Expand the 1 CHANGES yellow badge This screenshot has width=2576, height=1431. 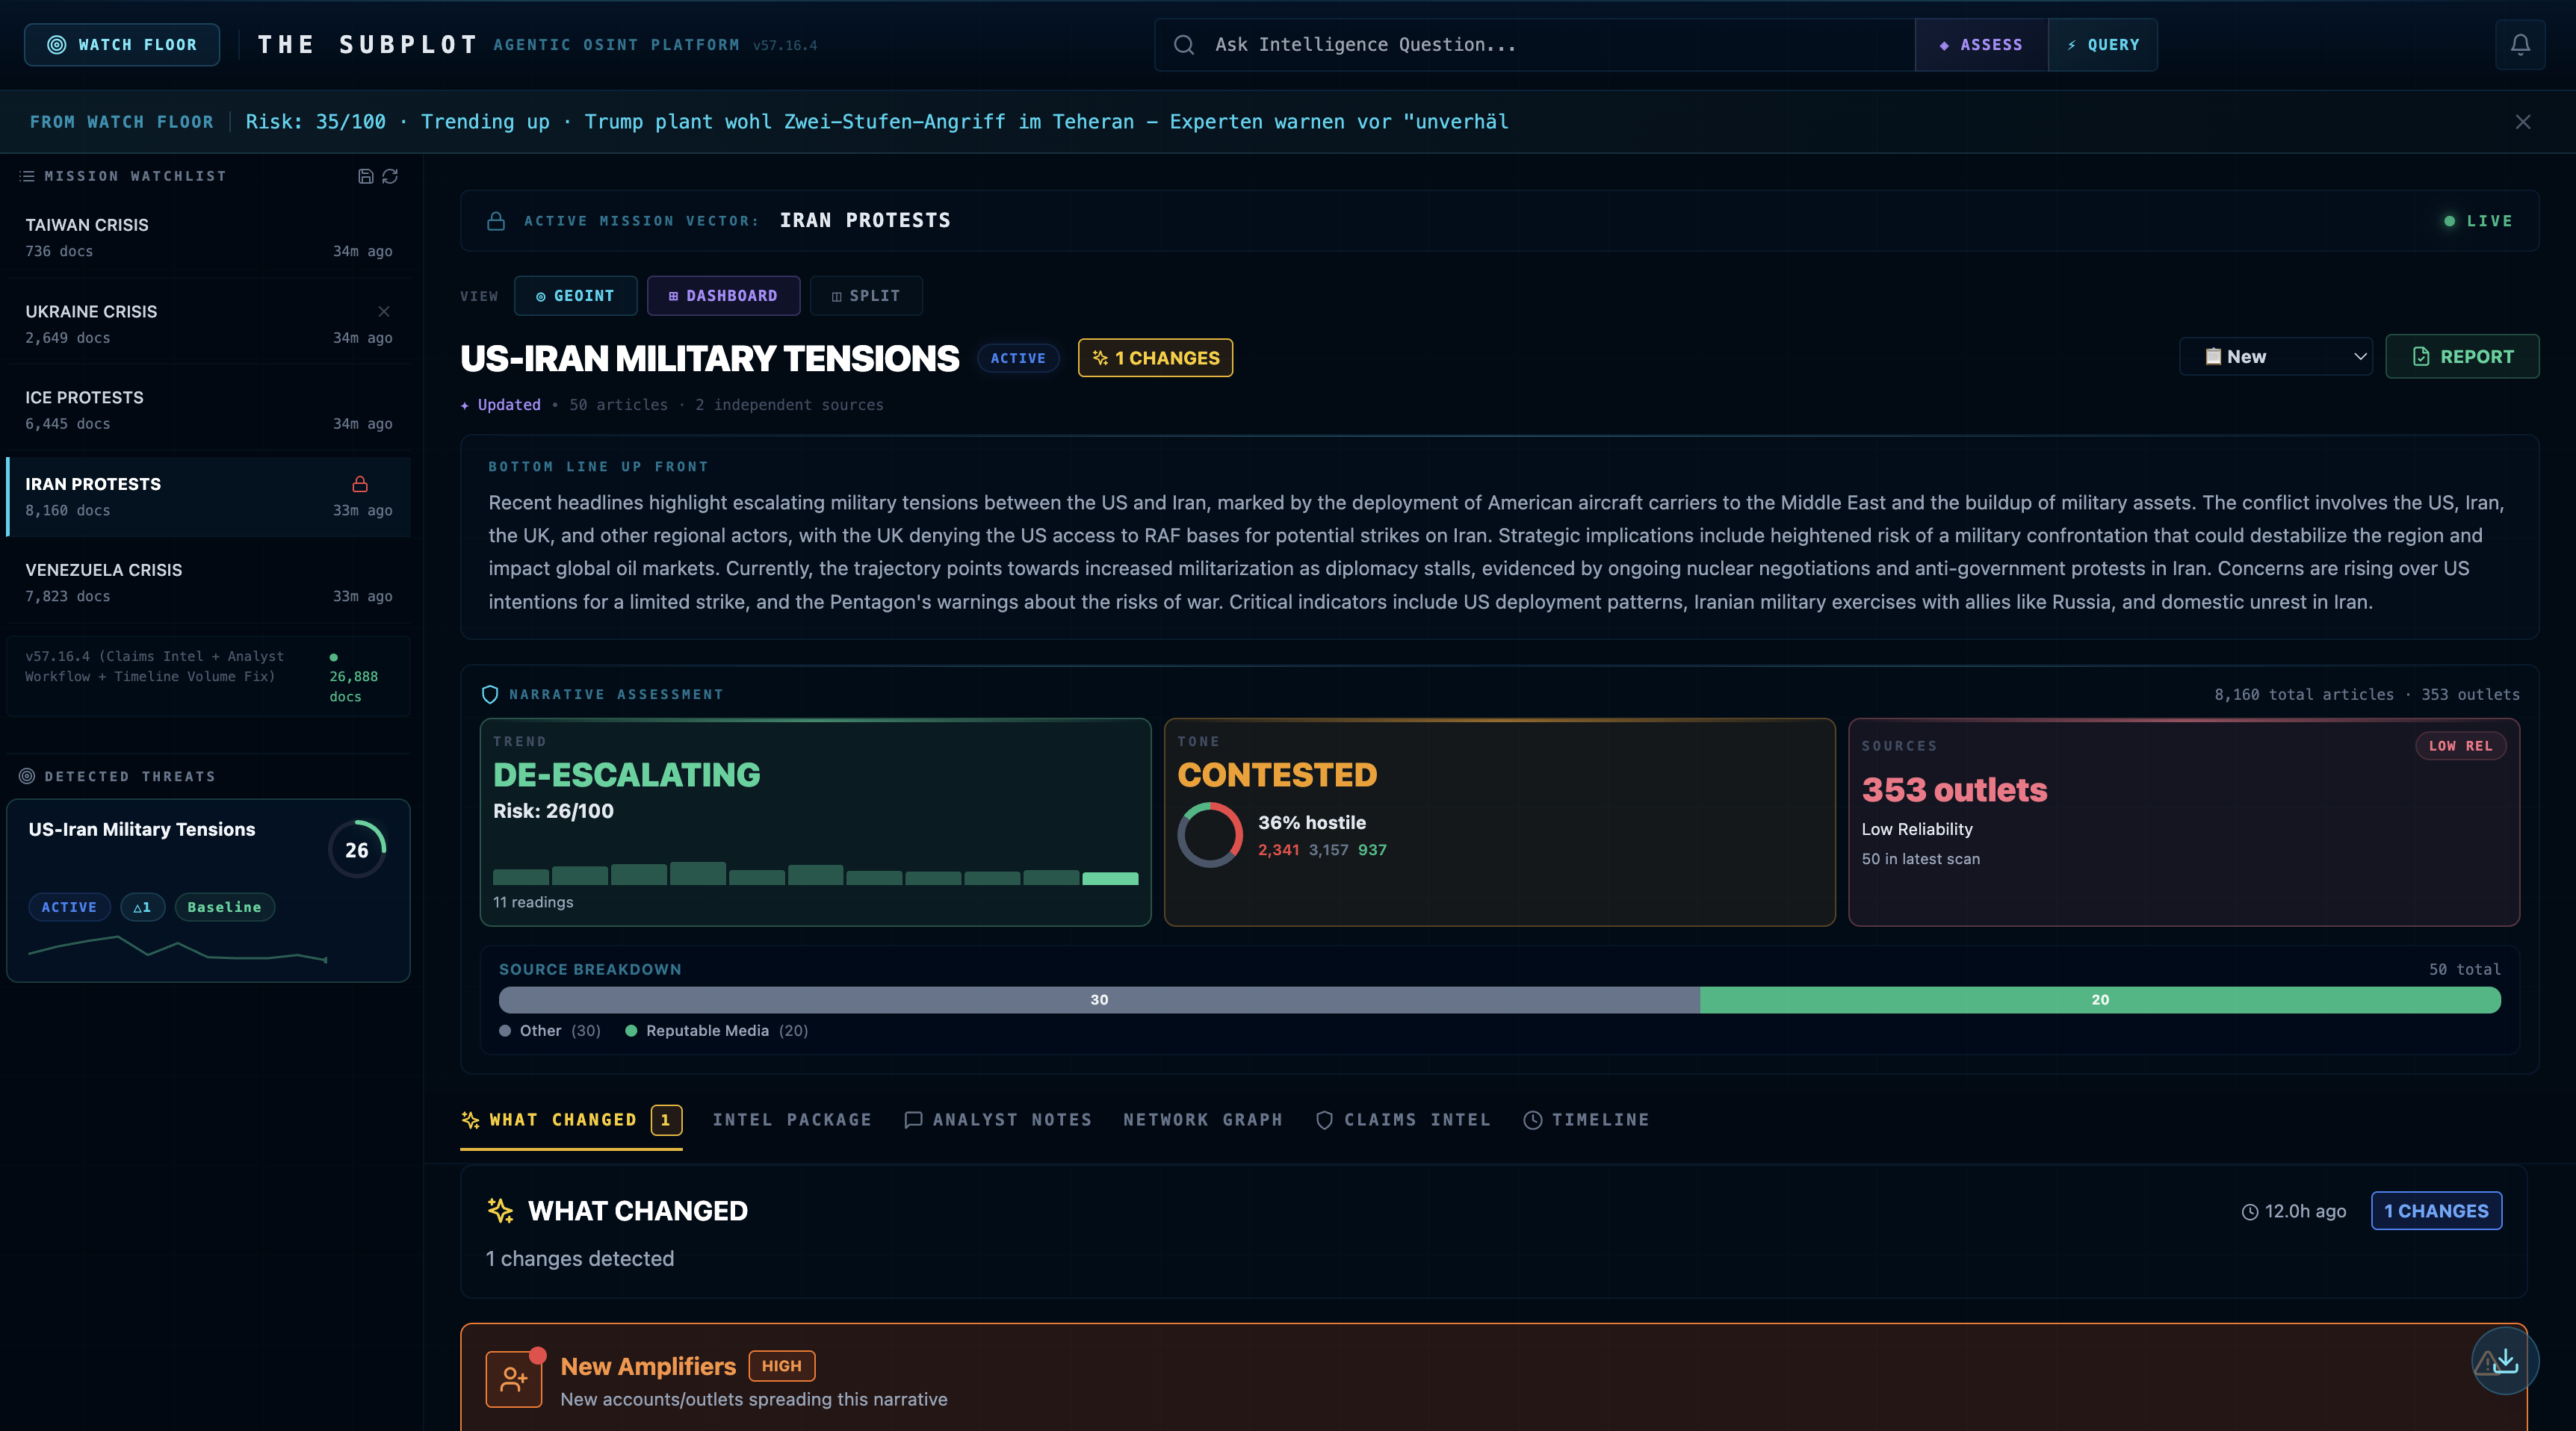click(x=1155, y=358)
